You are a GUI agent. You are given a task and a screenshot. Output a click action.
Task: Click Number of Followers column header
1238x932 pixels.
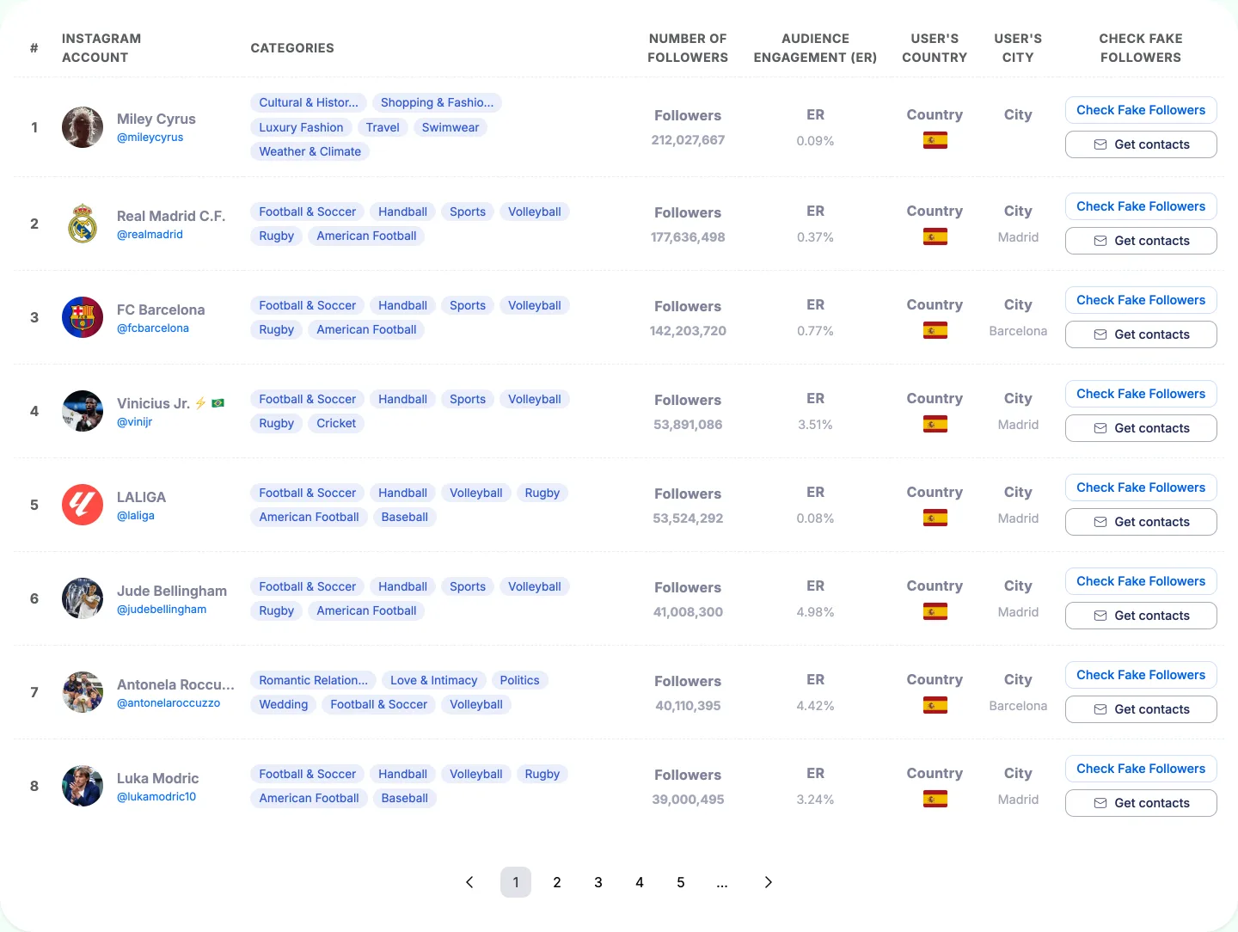(688, 48)
